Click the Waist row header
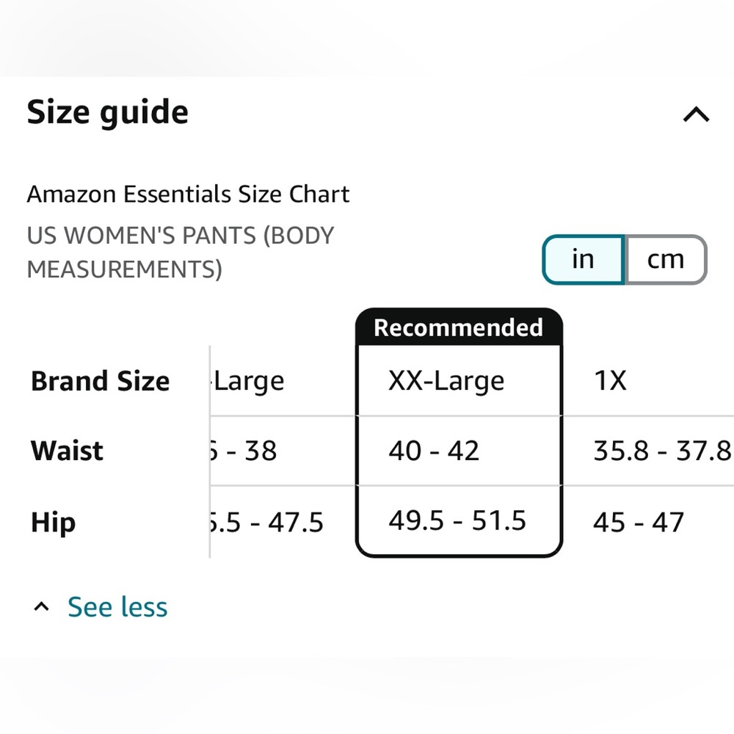 [x=68, y=450]
